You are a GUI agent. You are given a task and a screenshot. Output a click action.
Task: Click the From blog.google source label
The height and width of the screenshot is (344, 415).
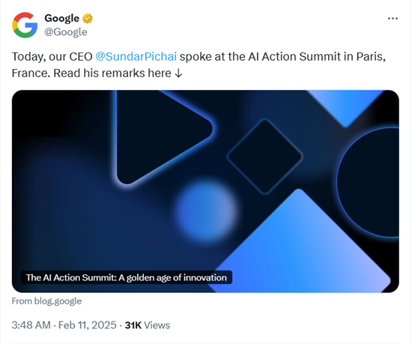pyautogui.click(x=46, y=301)
